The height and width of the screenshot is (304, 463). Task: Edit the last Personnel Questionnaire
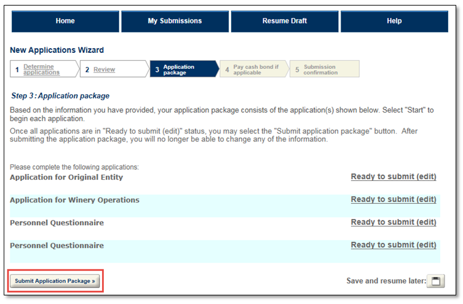(x=394, y=245)
